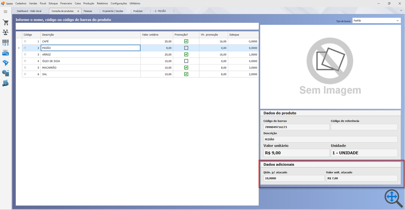Viewport: 405px width, 210px height.
Task: Toggle the Promoção checkbox for MACARRÃO
Action: pyautogui.click(x=186, y=68)
